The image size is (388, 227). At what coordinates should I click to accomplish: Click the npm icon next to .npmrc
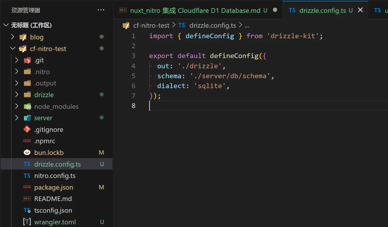coord(27,141)
